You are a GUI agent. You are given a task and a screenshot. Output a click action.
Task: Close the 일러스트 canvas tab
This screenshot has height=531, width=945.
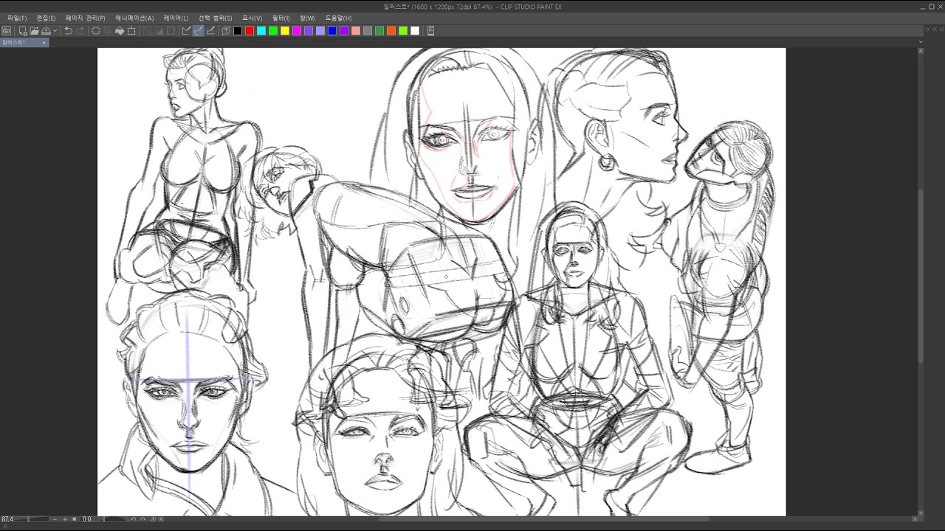(44, 42)
